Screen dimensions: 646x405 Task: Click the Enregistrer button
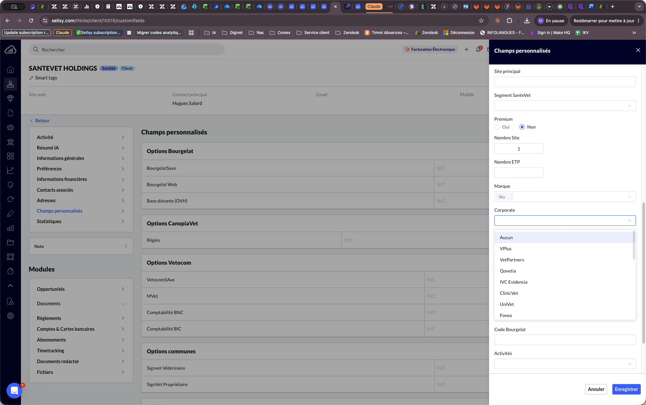pyautogui.click(x=626, y=389)
